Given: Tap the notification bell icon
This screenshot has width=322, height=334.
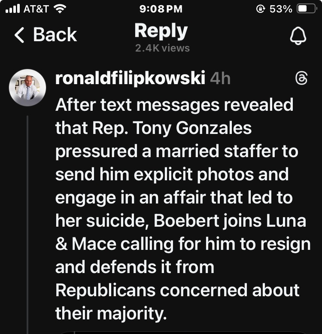Looking at the screenshot, I should pos(298,37).
